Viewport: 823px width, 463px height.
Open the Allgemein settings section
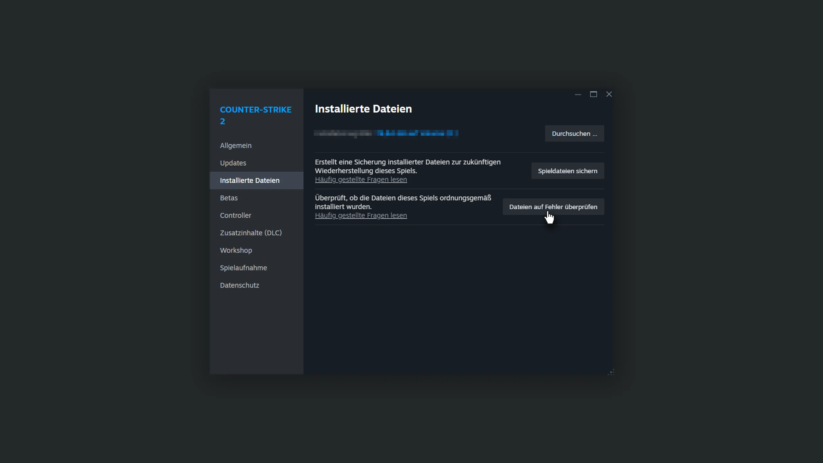pos(256,146)
